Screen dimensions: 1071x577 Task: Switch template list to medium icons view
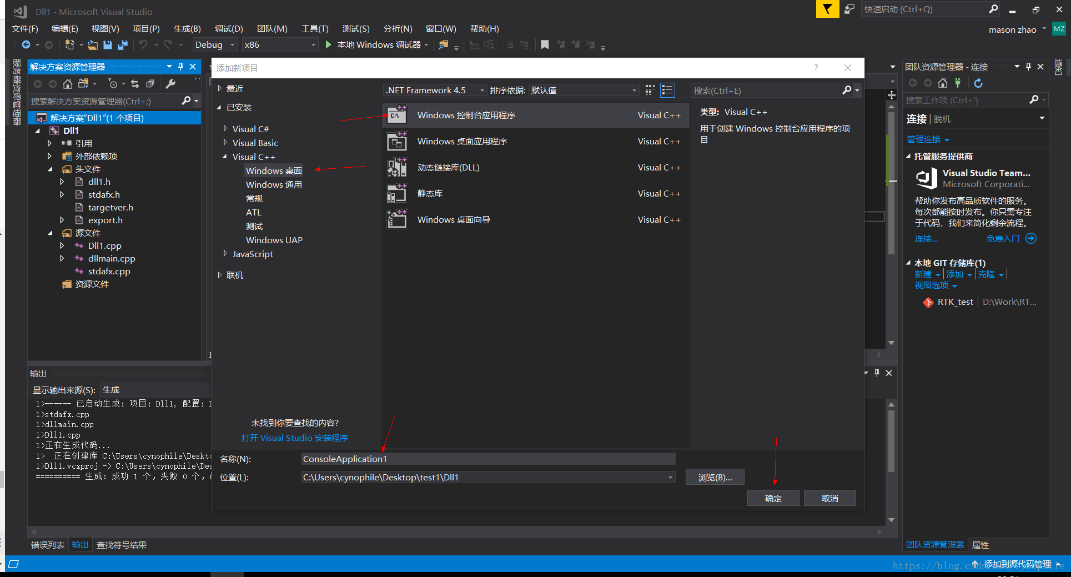pyautogui.click(x=667, y=90)
